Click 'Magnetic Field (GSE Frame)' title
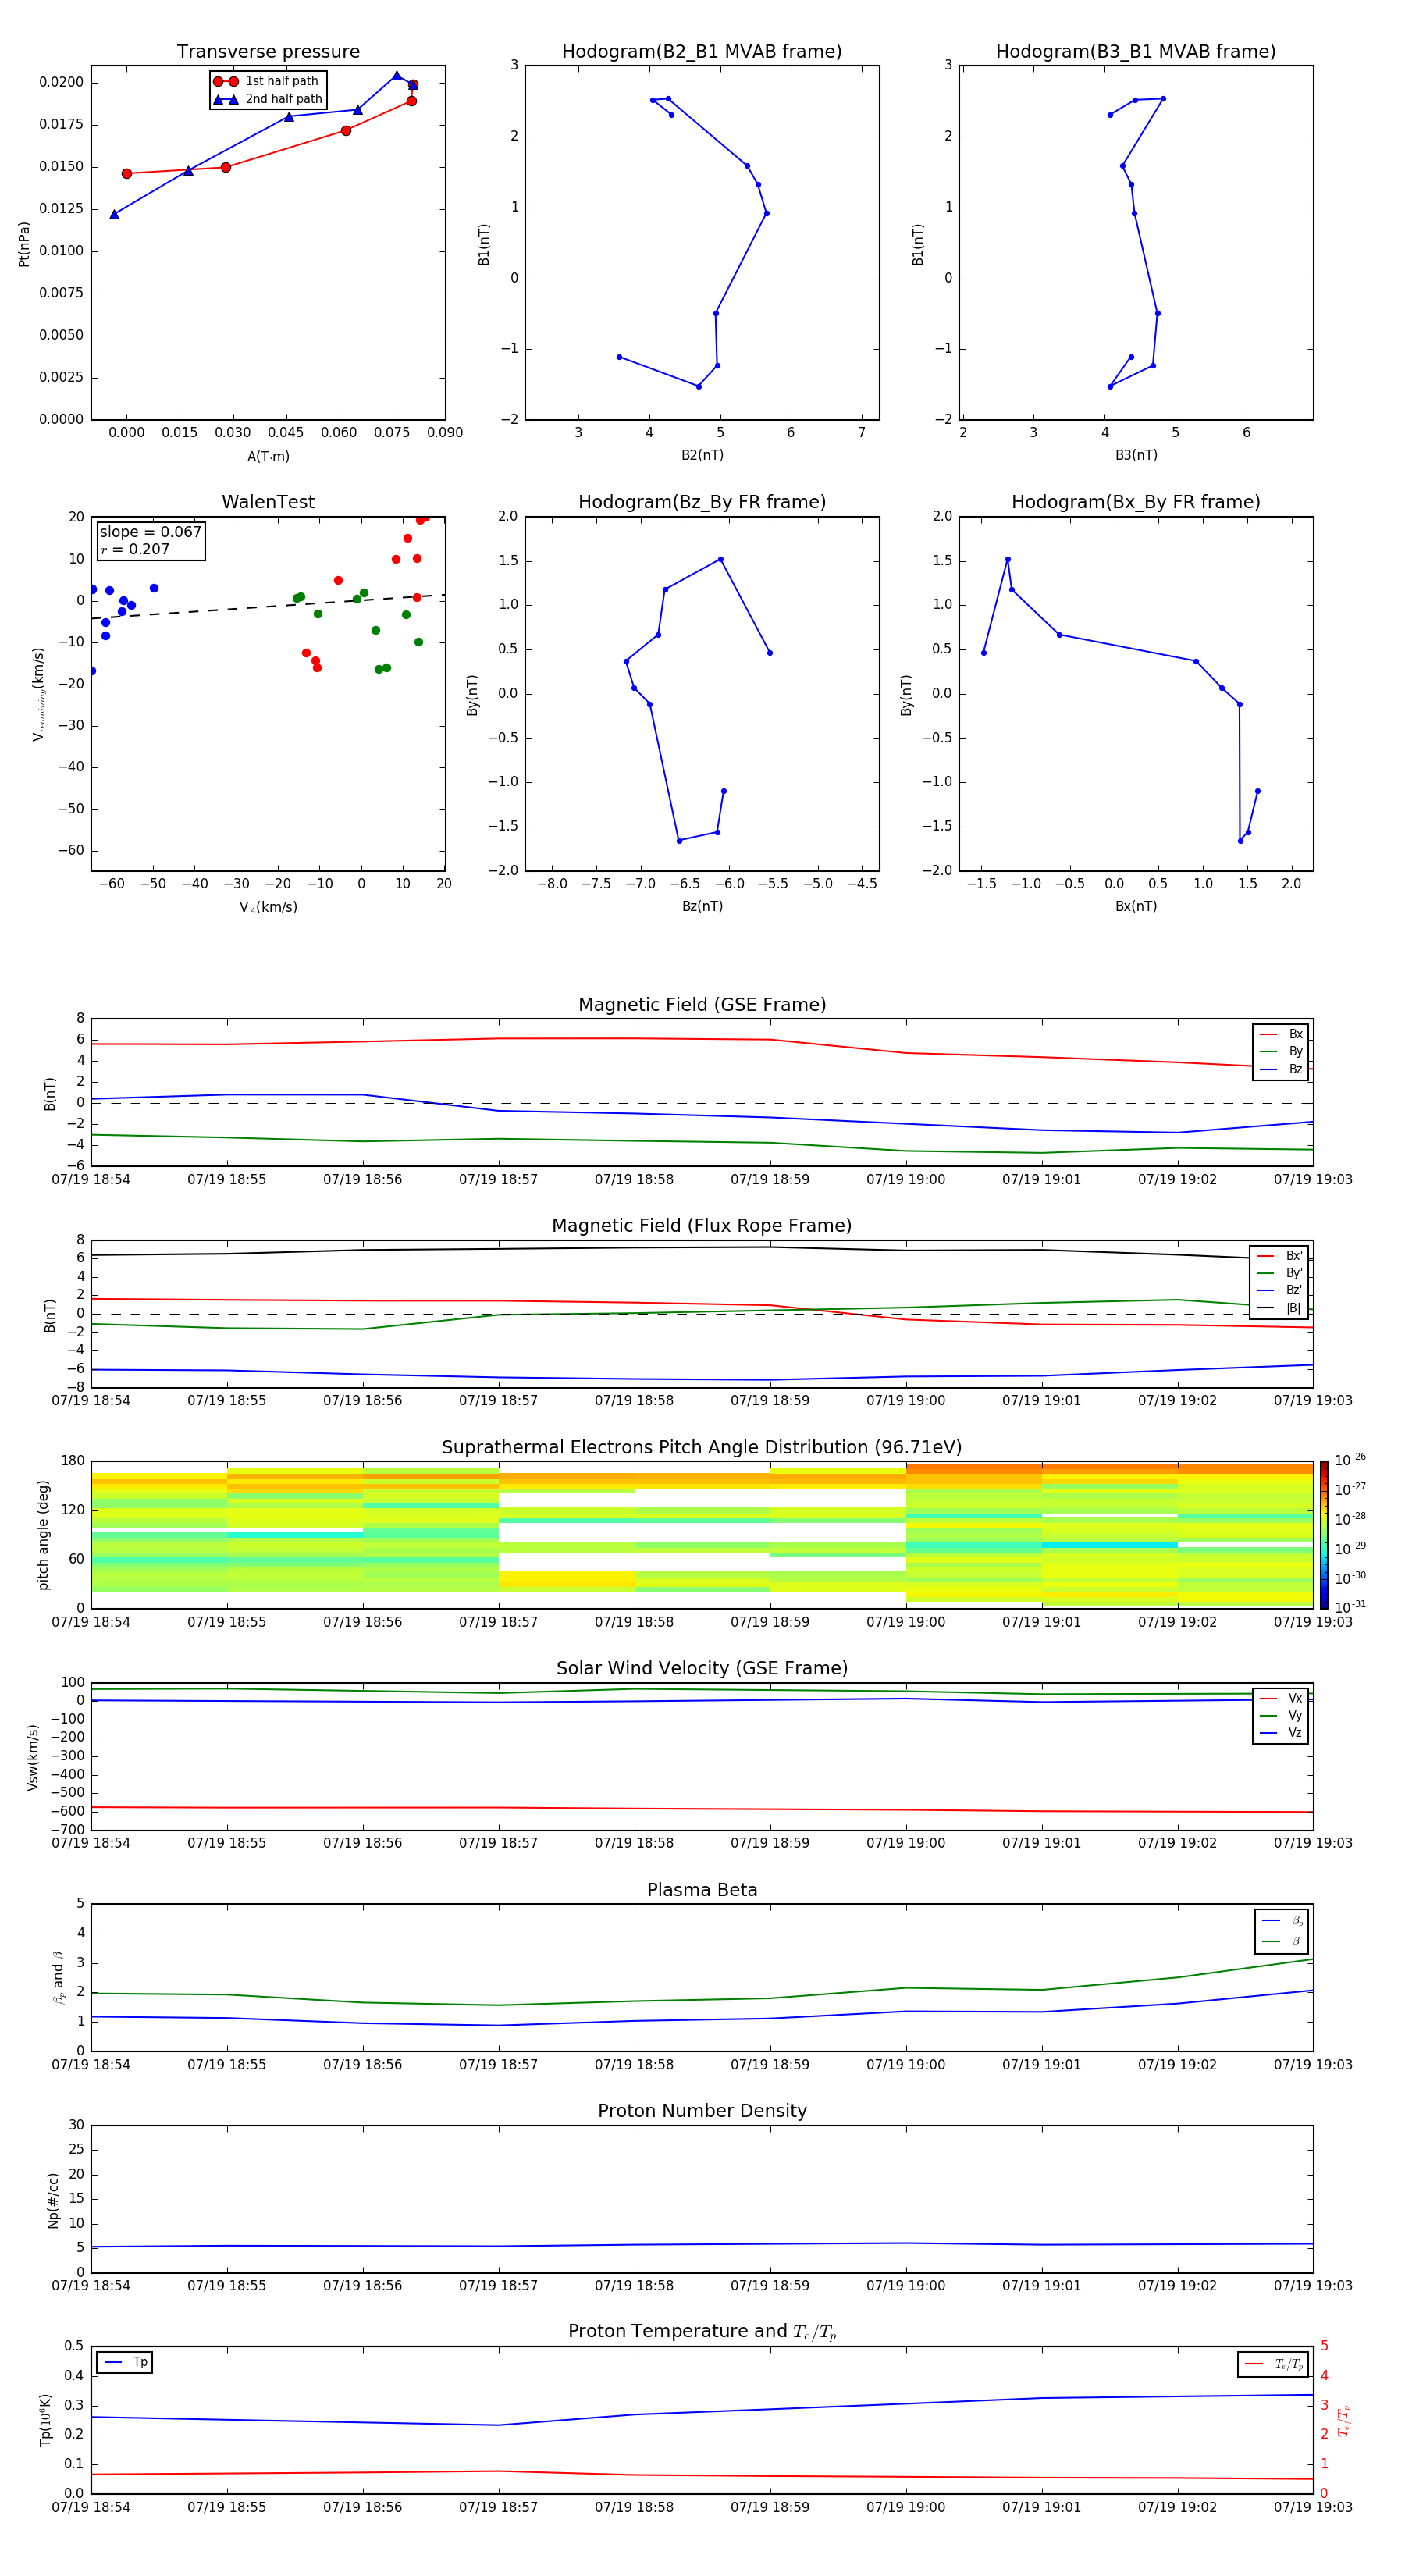The width and height of the screenshot is (1405, 2576). [x=702, y=1005]
